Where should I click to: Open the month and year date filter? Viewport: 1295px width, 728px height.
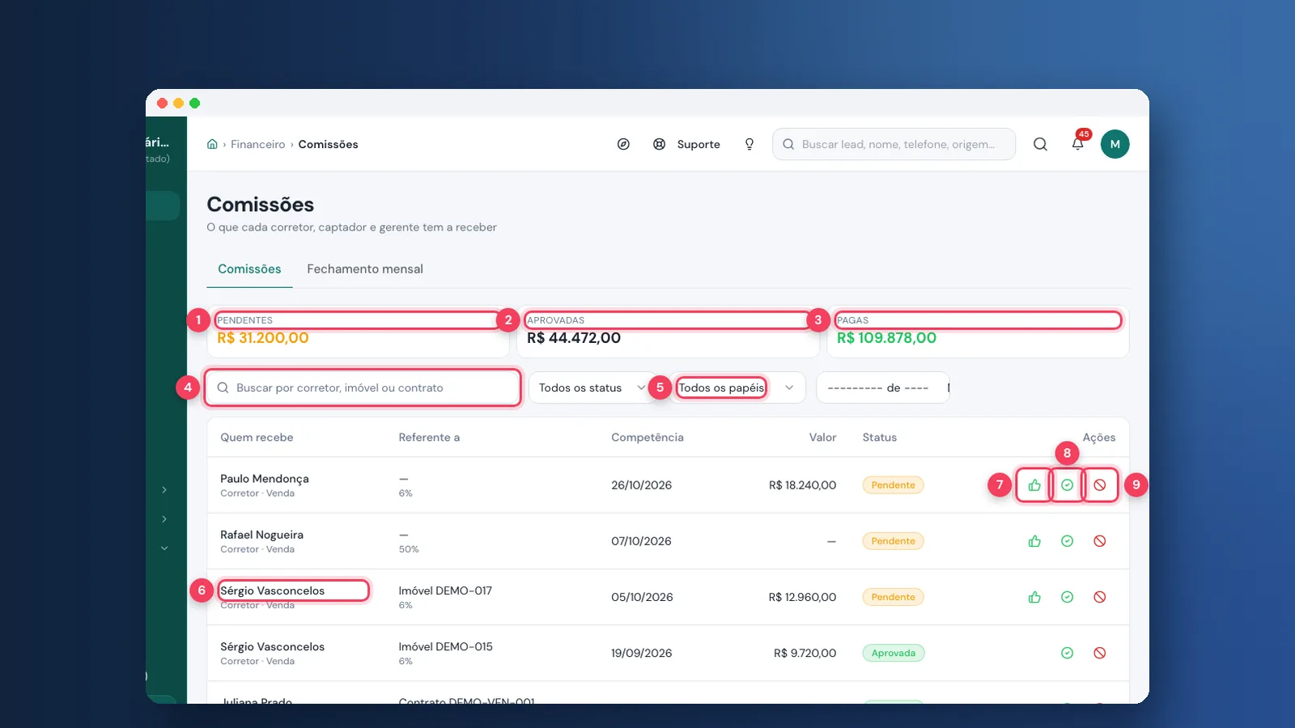(x=883, y=387)
